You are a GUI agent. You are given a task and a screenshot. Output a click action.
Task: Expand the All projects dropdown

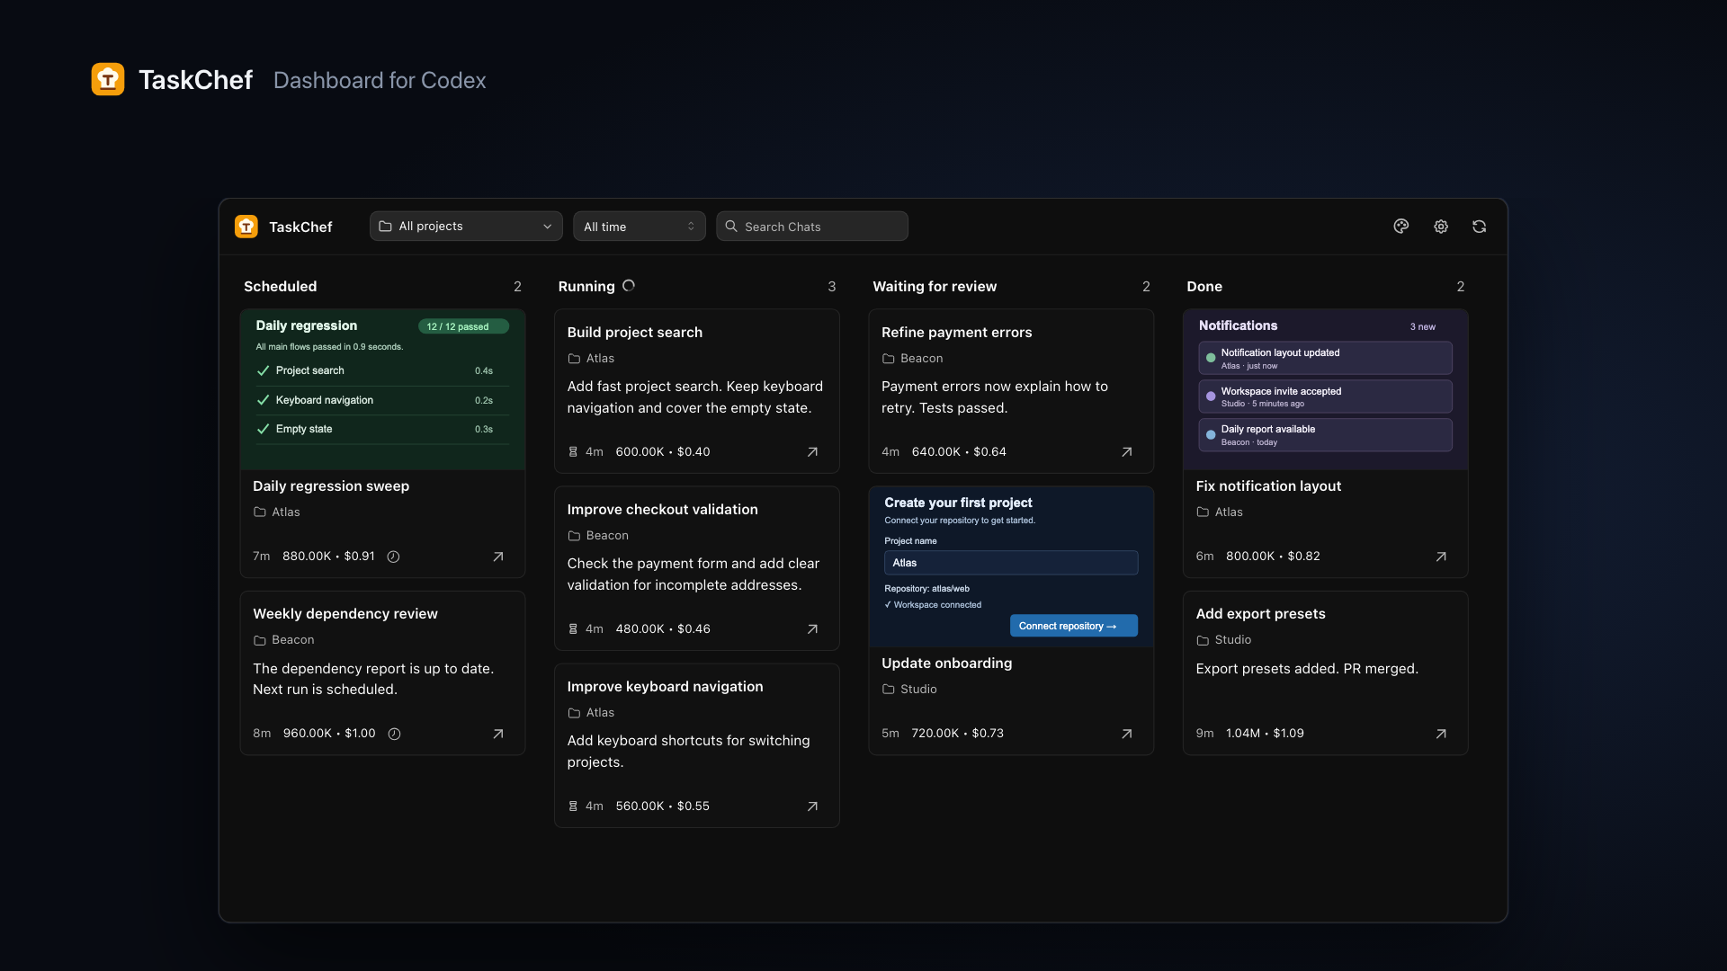466,227
